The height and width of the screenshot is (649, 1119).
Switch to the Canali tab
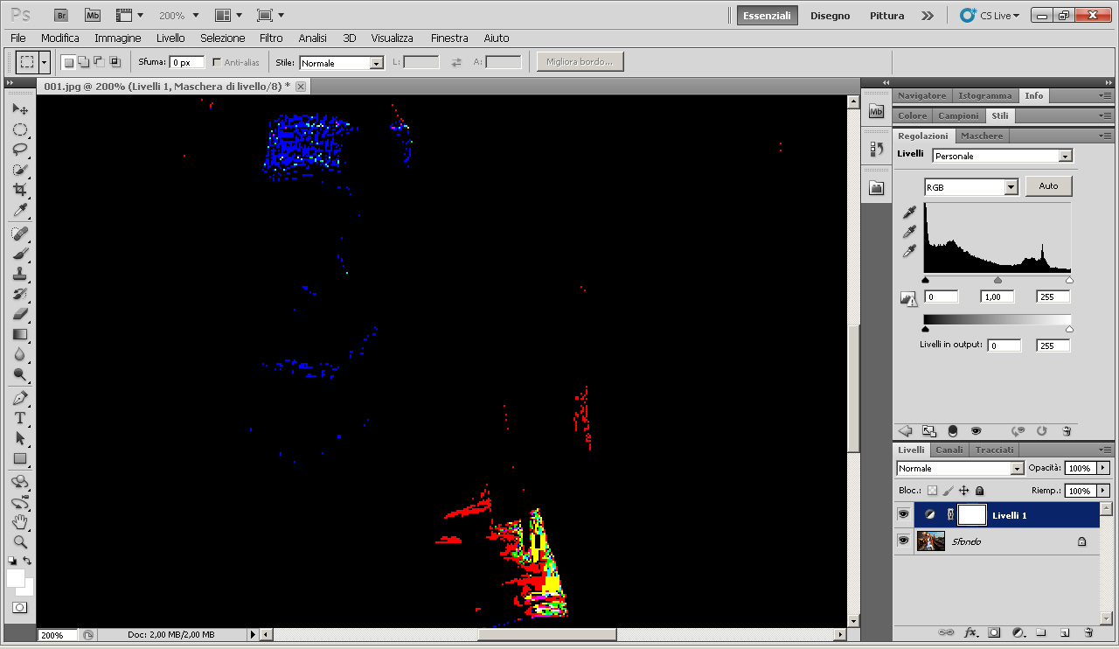[x=949, y=450]
